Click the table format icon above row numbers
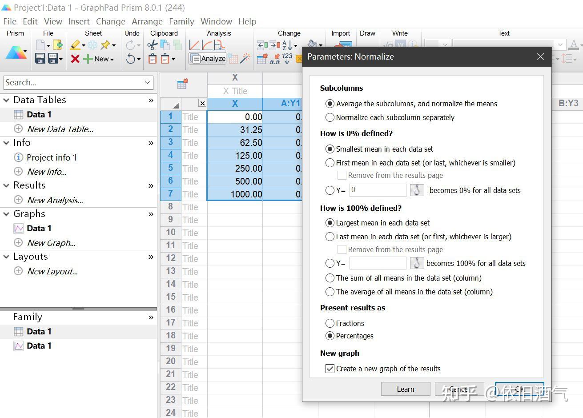The height and width of the screenshot is (418, 583). [183, 84]
